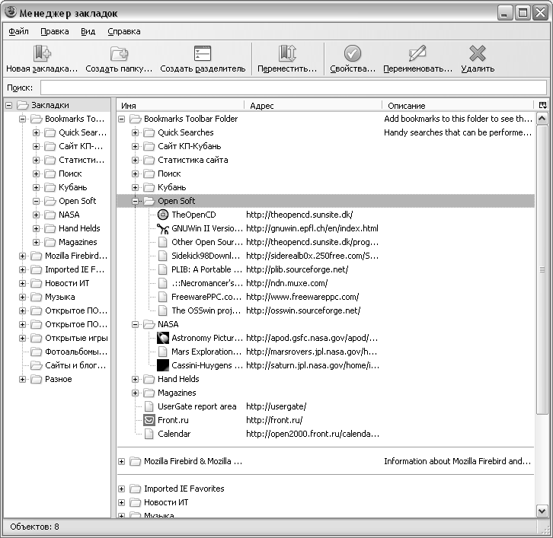Click the Create Folder toolbar icon
The width and height of the screenshot is (553, 538).
click(x=119, y=54)
